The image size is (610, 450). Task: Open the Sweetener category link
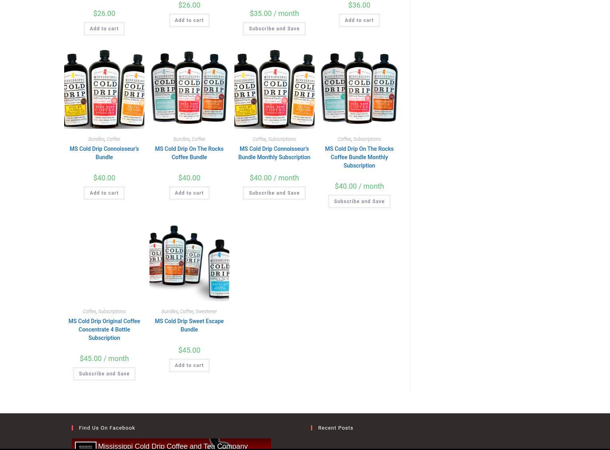click(x=206, y=312)
